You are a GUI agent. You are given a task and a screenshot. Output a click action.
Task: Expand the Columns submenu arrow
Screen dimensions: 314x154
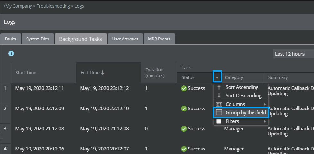265,104
